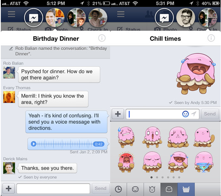The height and width of the screenshot is (196, 221).
Task: Tap the plus button in Chill times chat
Action: point(118,114)
